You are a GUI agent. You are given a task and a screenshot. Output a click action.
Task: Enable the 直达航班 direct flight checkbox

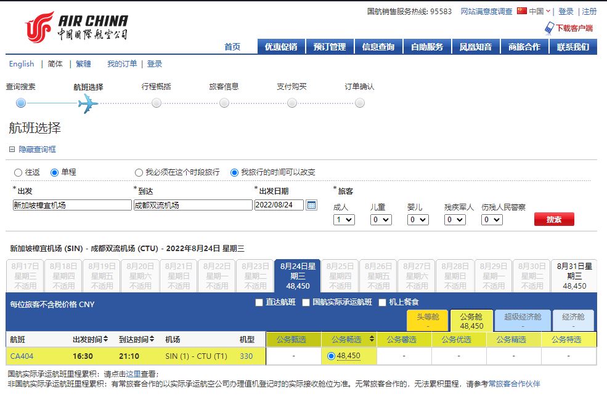point(259,302)
